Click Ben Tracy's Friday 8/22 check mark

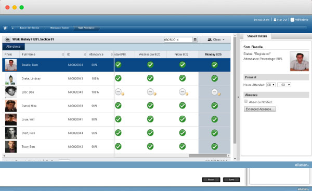pos(183,146)
